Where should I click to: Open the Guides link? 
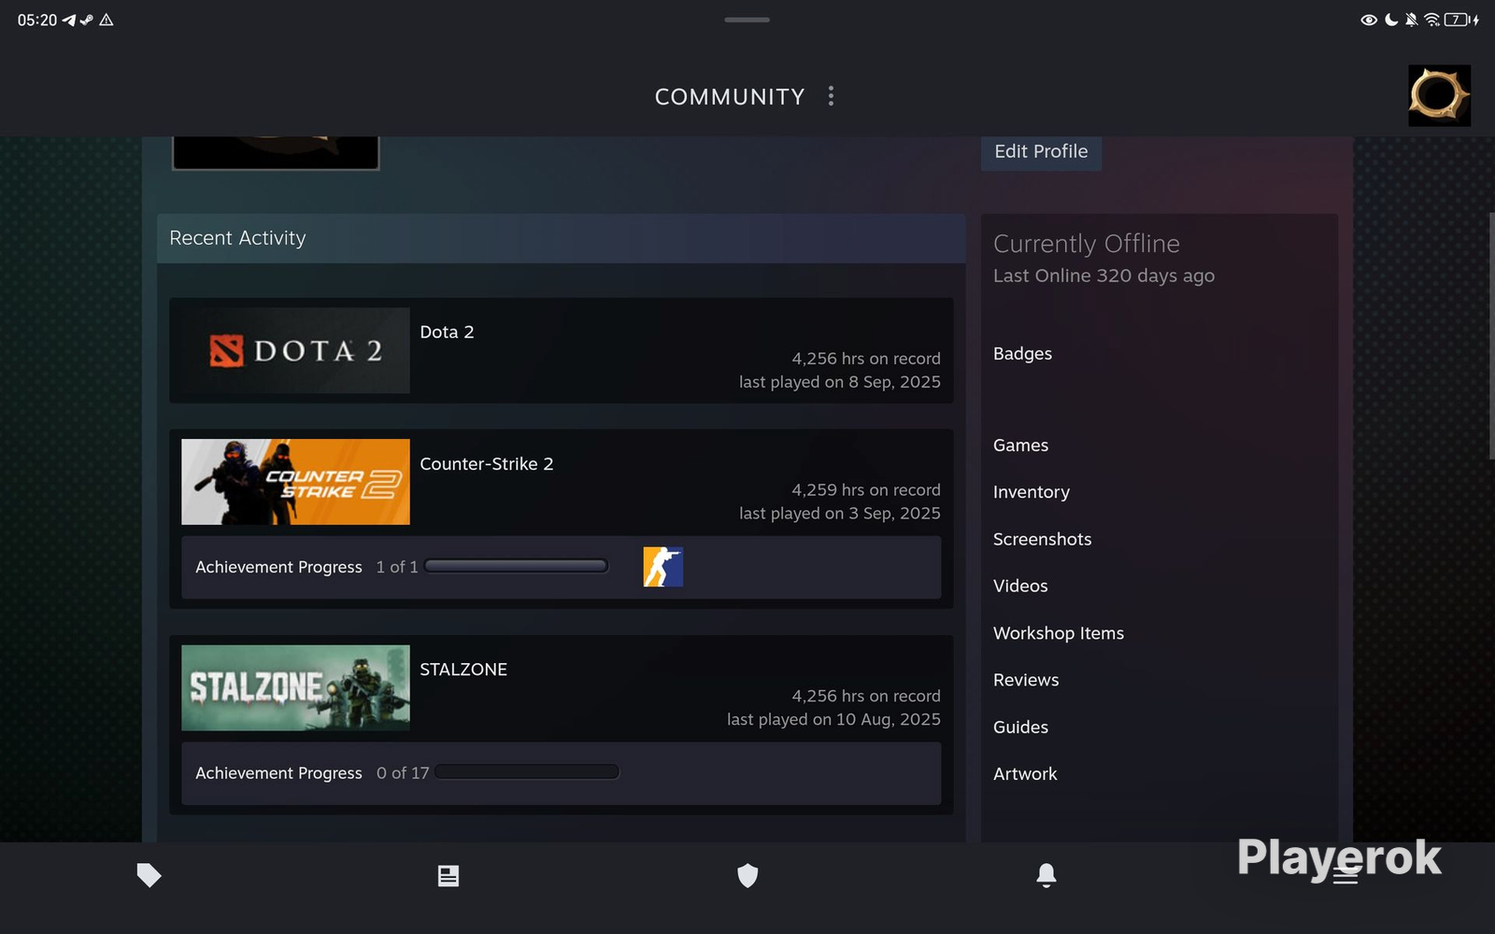1020,727
